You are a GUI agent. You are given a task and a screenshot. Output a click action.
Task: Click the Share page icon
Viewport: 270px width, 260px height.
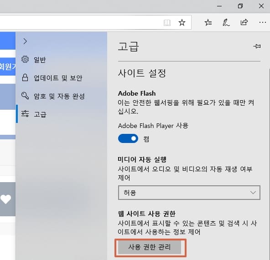[x=244, y=22]
